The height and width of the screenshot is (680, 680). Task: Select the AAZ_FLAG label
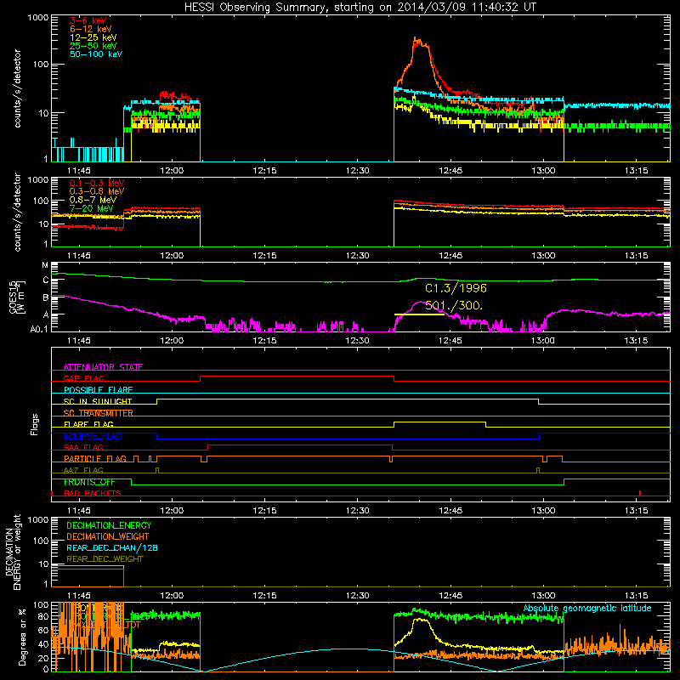83,470
